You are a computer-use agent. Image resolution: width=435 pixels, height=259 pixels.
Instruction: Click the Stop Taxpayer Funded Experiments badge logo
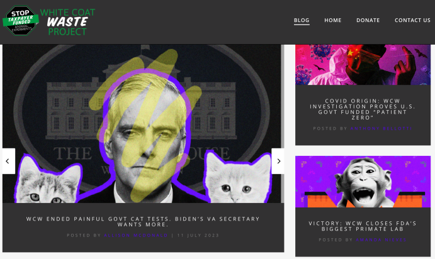[21, 21]
